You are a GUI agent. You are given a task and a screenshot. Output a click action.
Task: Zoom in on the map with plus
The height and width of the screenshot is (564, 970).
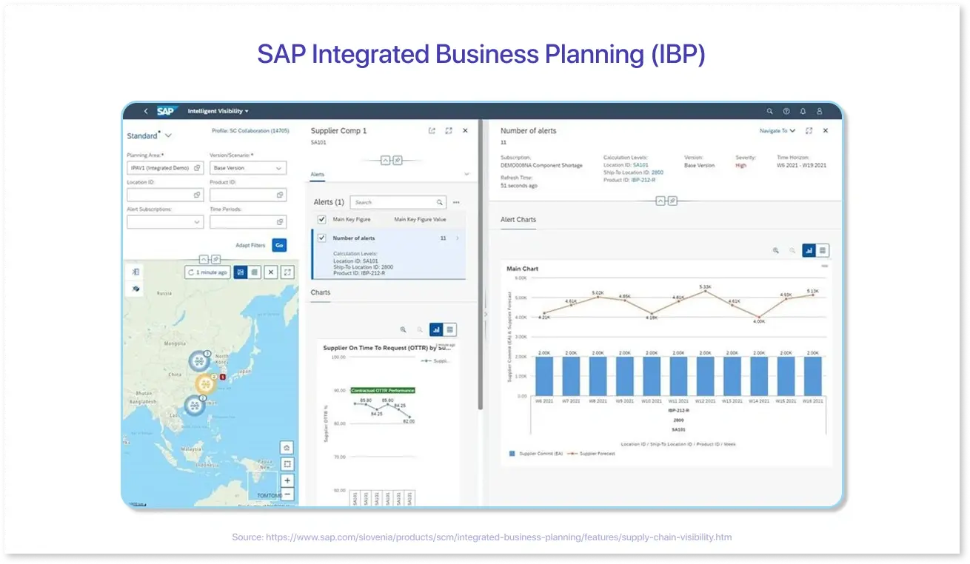coord(287,480)
